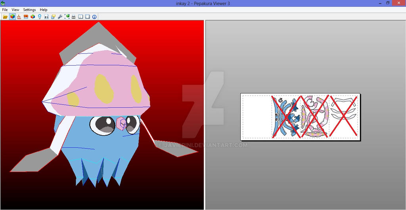This screenshot has height=210, width=406.
Task: Click the blue crossed-out pattern page
Action: pos(286,117)
